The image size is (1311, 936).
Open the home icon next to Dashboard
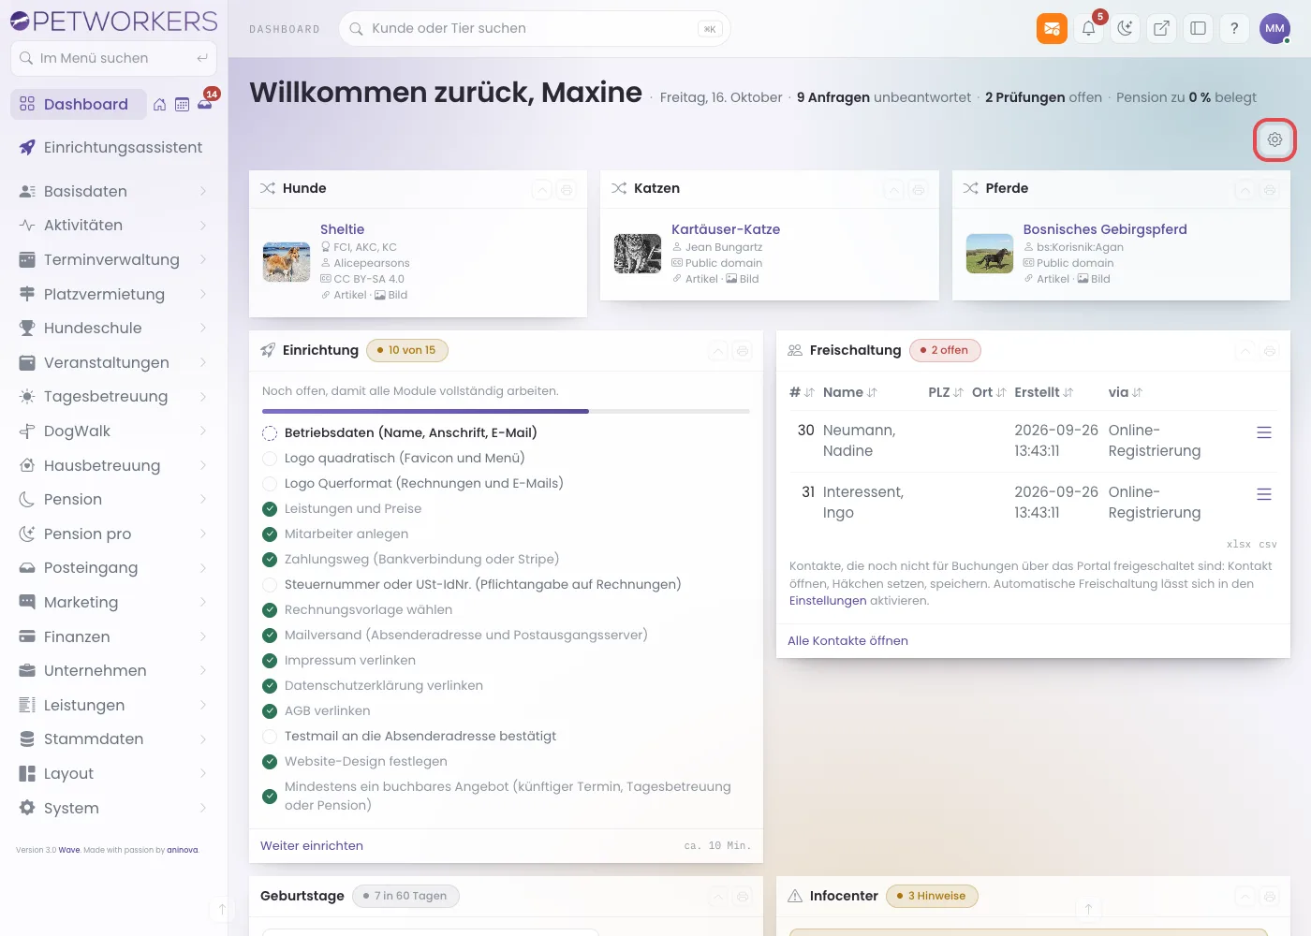(x=160, y=105)
